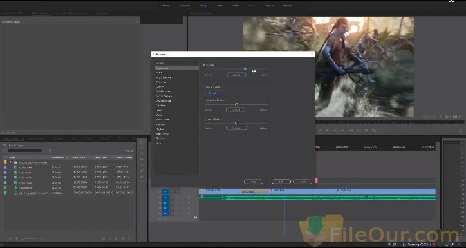Screen dimensions: 466x248
Task: Select Collaboration in Preferences list
Action: click(x=163, y=91)
